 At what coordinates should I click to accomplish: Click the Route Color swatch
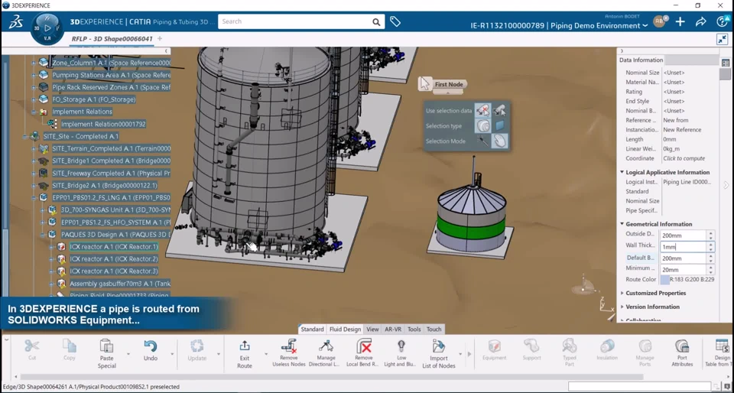(664, 280)
